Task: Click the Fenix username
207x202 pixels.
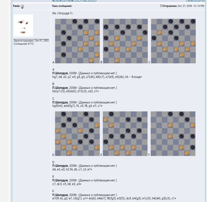Action: 16,6
